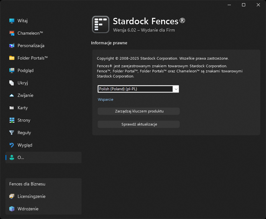The width and height of the screenshot is (266, 219).
Task: Click the Zwijanie arrow icon
Action: coord(12,95)
